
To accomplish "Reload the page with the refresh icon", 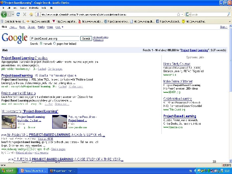I will point(18,15).
